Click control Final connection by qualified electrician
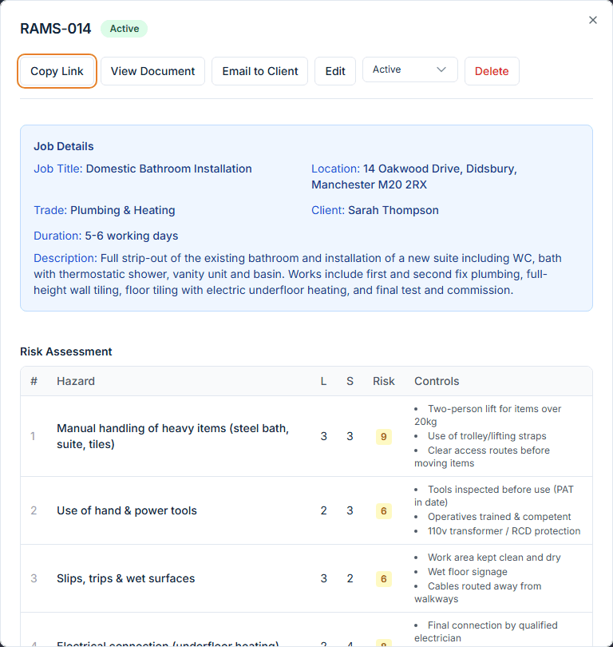This screenshot has width=613, height=647. [x=486, y=631]
